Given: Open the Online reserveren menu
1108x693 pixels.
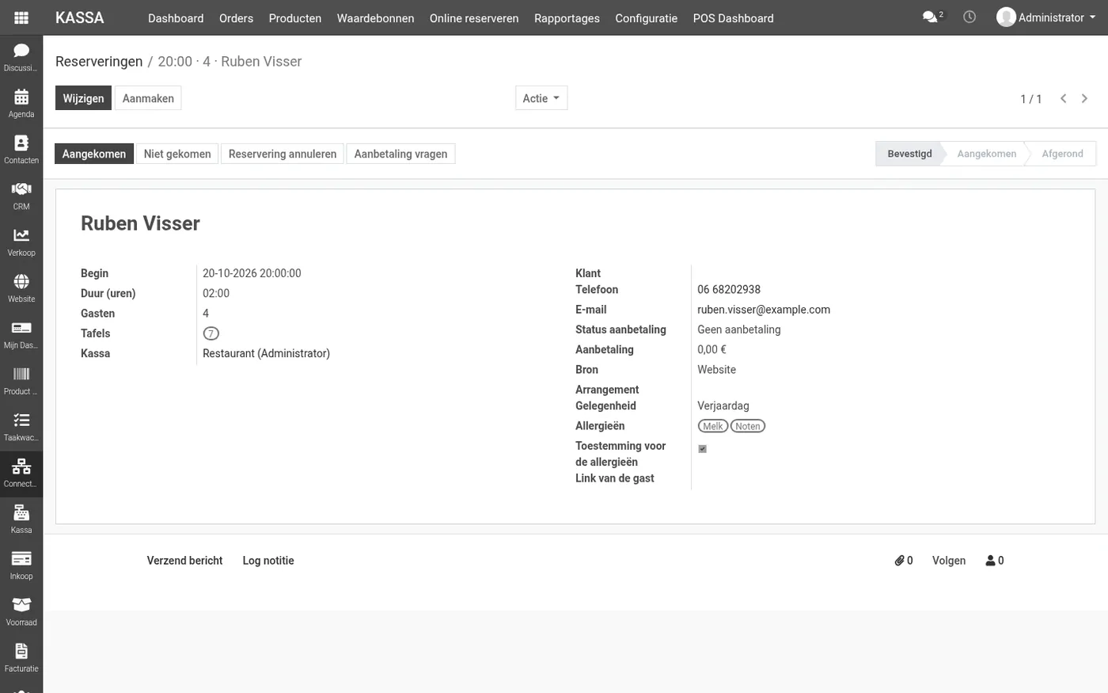Looking at the screenshot, I should click(474, 17).
